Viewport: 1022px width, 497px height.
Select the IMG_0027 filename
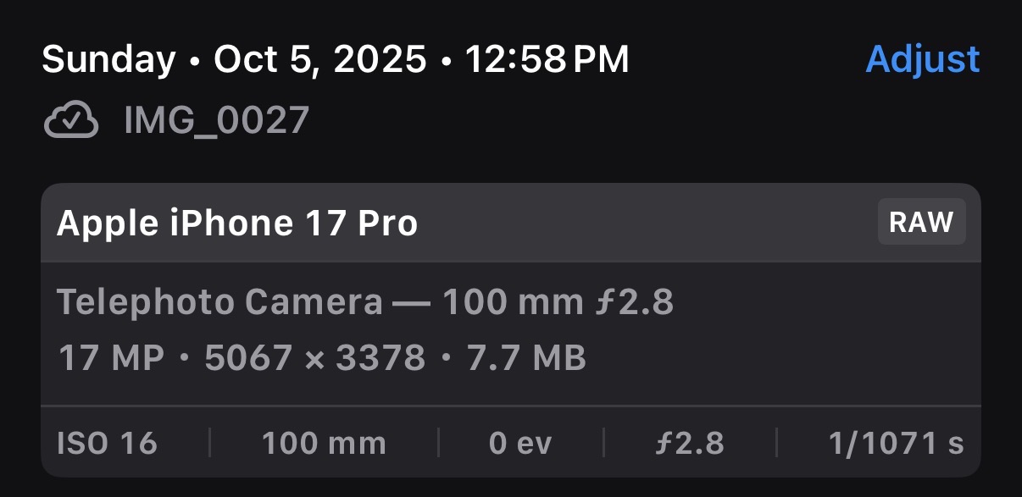click(x=216, y=121)
